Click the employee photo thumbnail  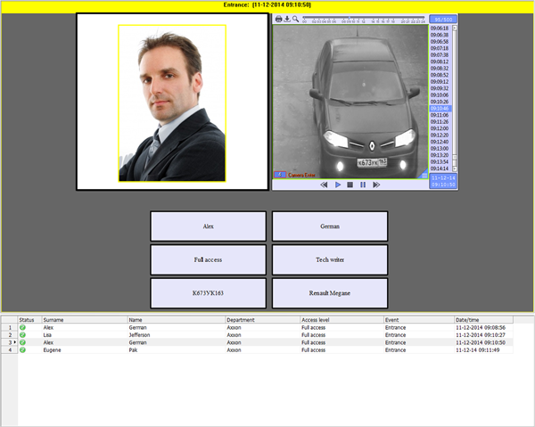(x=172, y=103)
